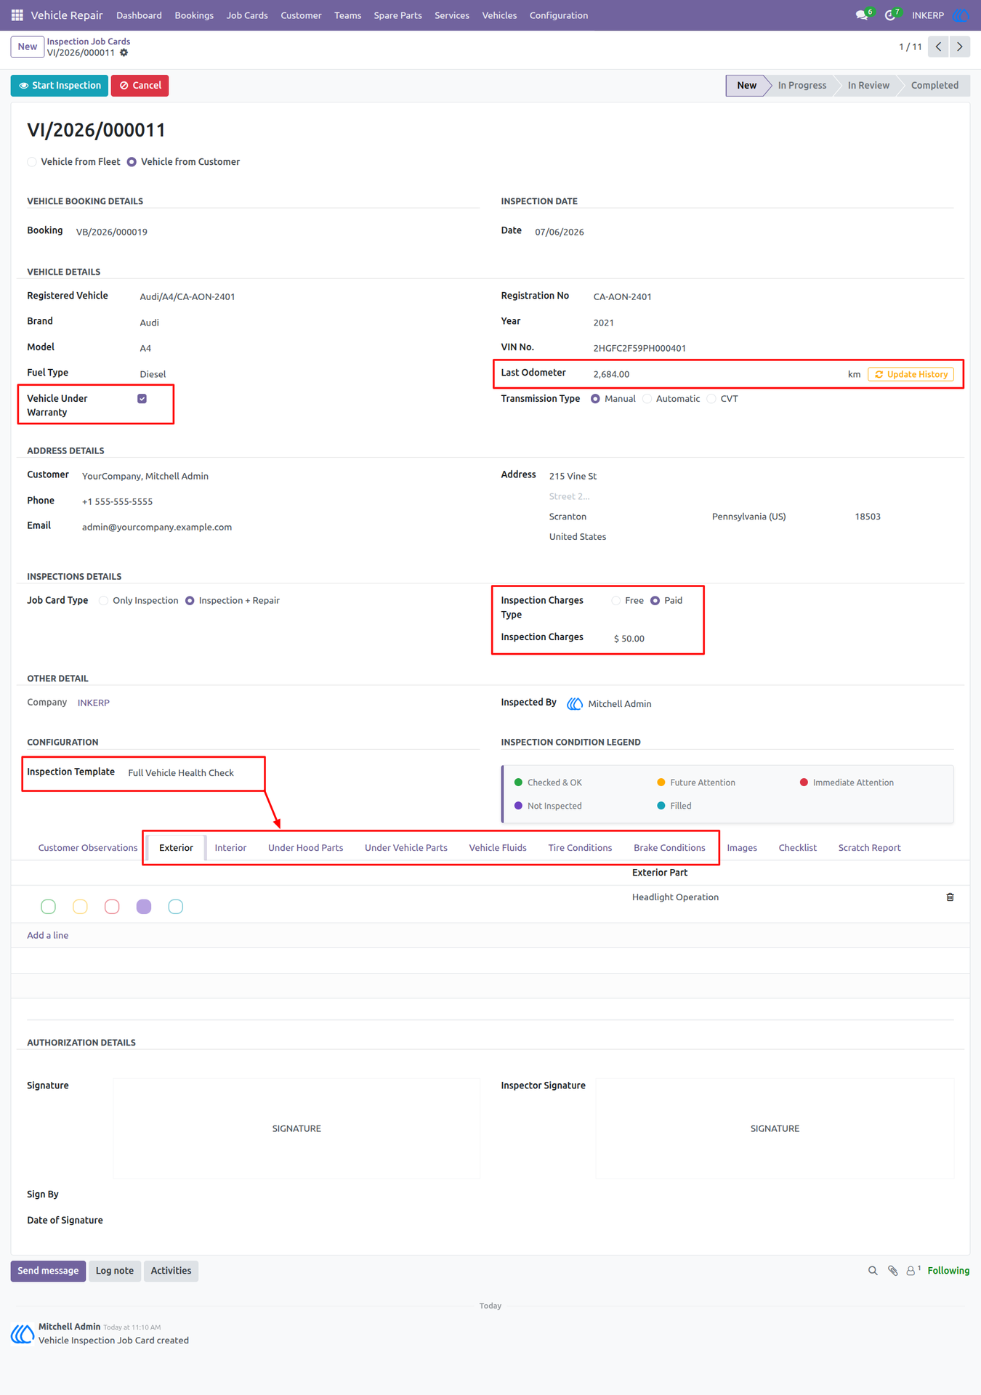Click Add a line link

[48, 936]
